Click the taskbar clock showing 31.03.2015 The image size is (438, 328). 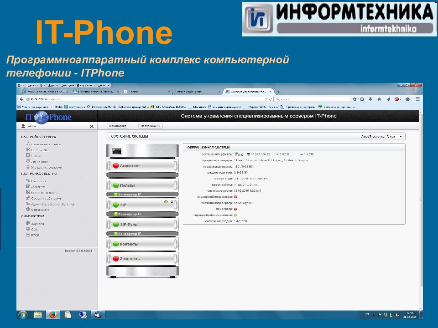tap(410, 315)
